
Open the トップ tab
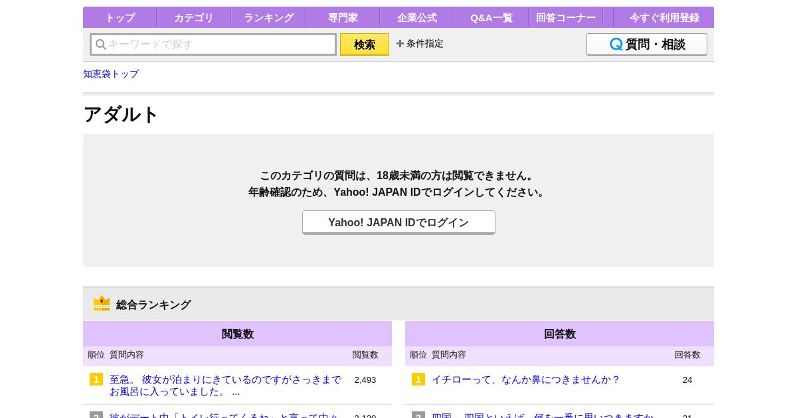tap(120, 17)
